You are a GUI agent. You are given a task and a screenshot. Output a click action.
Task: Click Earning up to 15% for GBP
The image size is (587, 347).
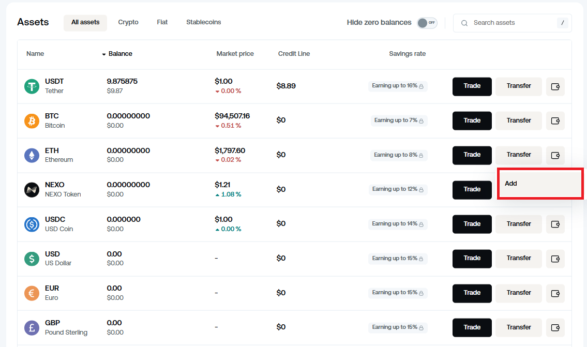[398, 327]
